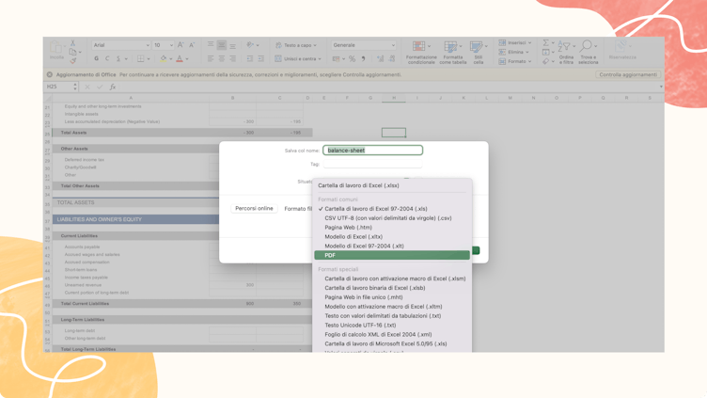Viewport: 707px width, 398px height.
Task: Click the fx insert function icon
Action: (x=113, y=87)
